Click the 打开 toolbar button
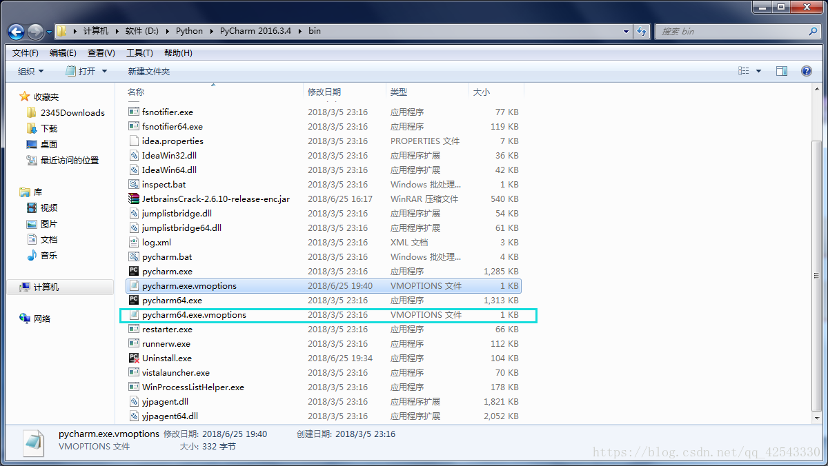The image size is (828, 466). (81, 71)
